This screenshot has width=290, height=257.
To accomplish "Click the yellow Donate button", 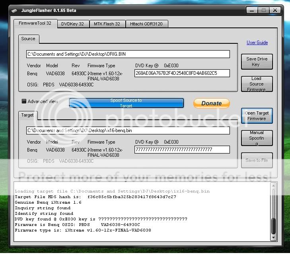I will point(211,103).
